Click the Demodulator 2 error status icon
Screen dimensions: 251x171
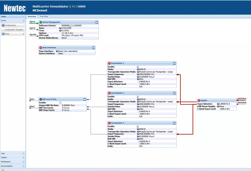coord(109,93)
